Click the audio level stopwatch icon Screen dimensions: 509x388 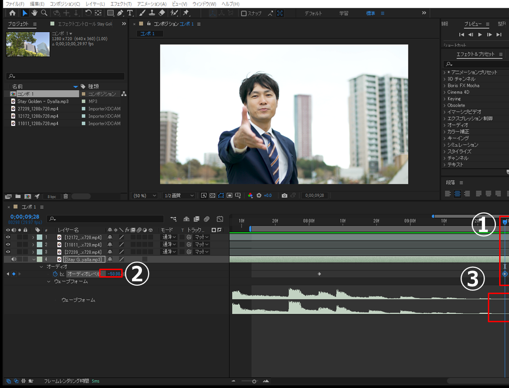coord(55,274)
